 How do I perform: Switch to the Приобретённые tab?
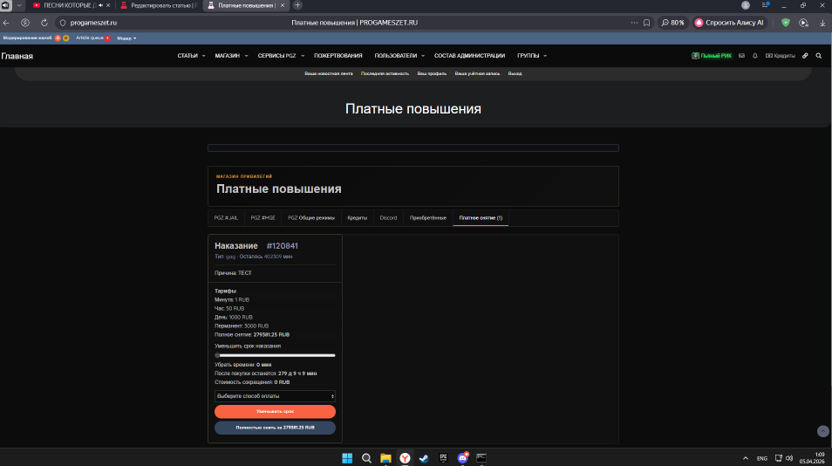coord(427,217)
